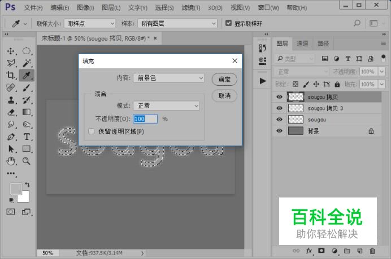Toggle lock transparent pixels
The width and height of the screenshot is (391, 259).
(296, 84)
